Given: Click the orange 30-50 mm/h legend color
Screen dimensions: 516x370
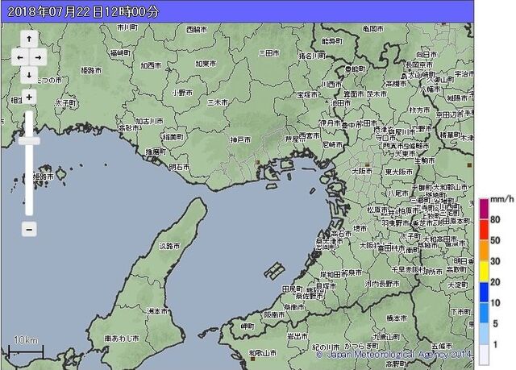Looking at the screenshot, I should tap(484, 251).
